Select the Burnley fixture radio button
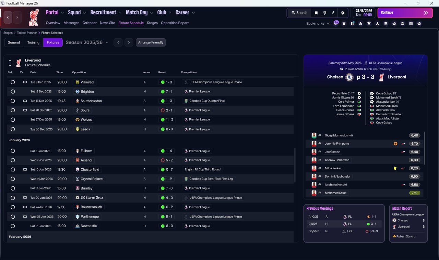This screenshot has width=439, height=260. [13, 188]
